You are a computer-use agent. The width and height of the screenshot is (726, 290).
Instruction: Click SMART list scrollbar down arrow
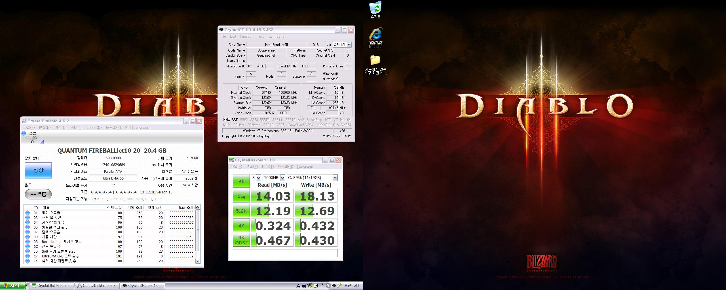point(198,261)
